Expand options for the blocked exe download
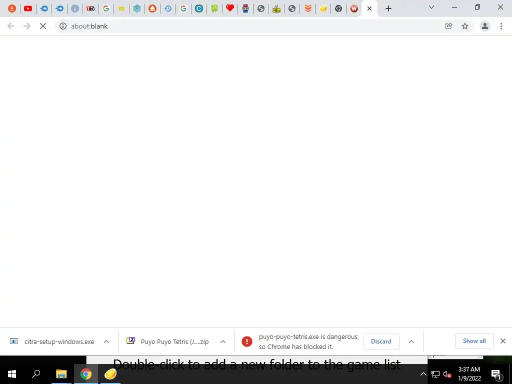 tap(411, 341)
